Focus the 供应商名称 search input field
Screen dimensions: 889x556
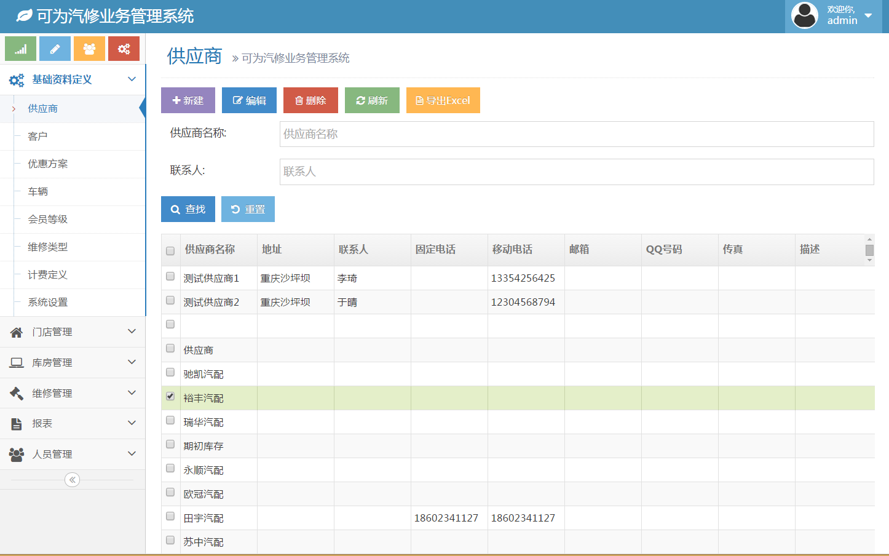(x=576, y=134)
